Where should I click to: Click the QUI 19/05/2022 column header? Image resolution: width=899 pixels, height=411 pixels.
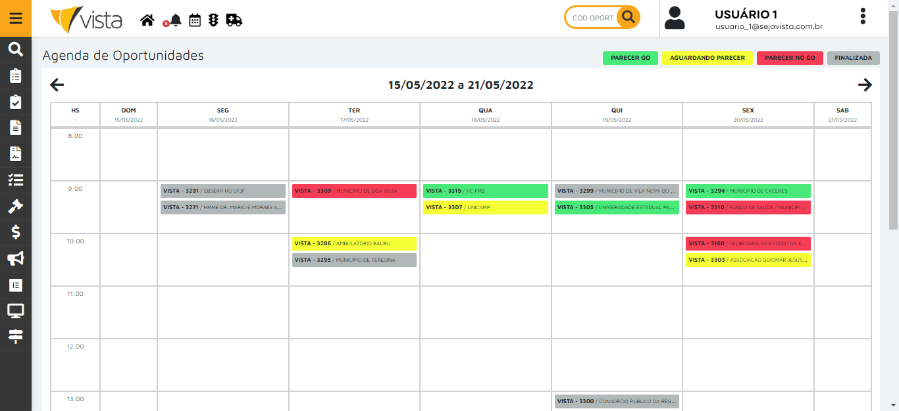617,114
